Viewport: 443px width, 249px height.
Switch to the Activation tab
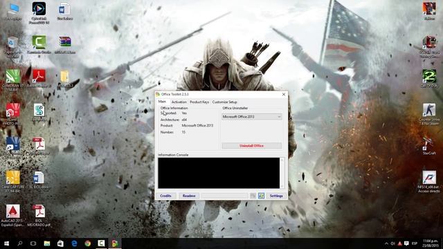[x=179, y=102]
